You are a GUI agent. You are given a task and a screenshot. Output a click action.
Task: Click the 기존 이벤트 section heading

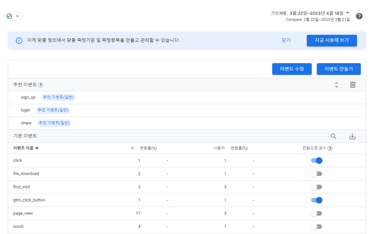[25, 136]
